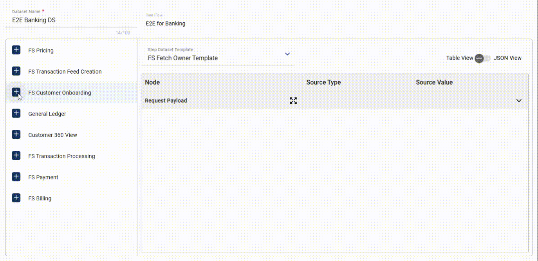
Task: Select the FS Pricing step label
Action: [x=41, y=51]
